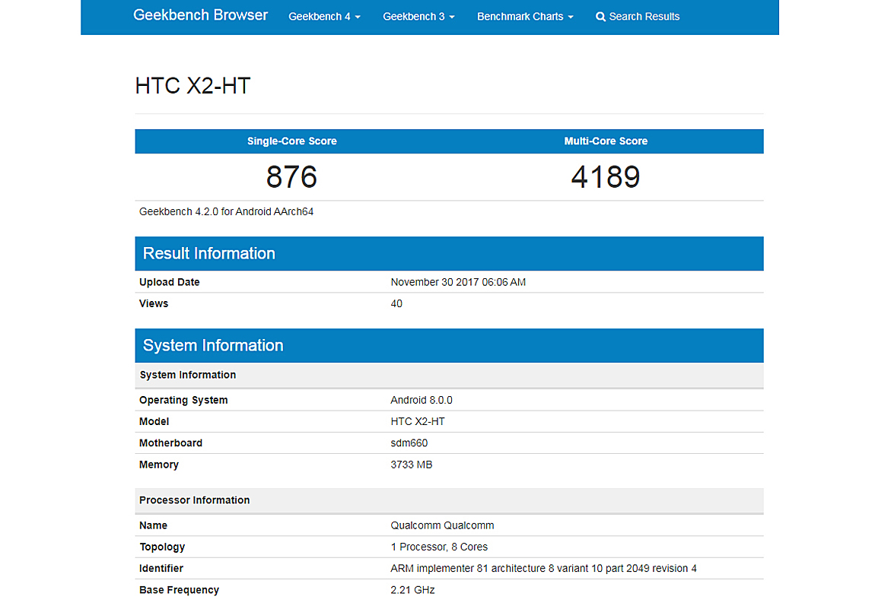The height and width of the screenshot is (609, 875).
Task: Expand the Geekbench 3 dropdown
Action: pyautogui.click(x=418, y=17)
